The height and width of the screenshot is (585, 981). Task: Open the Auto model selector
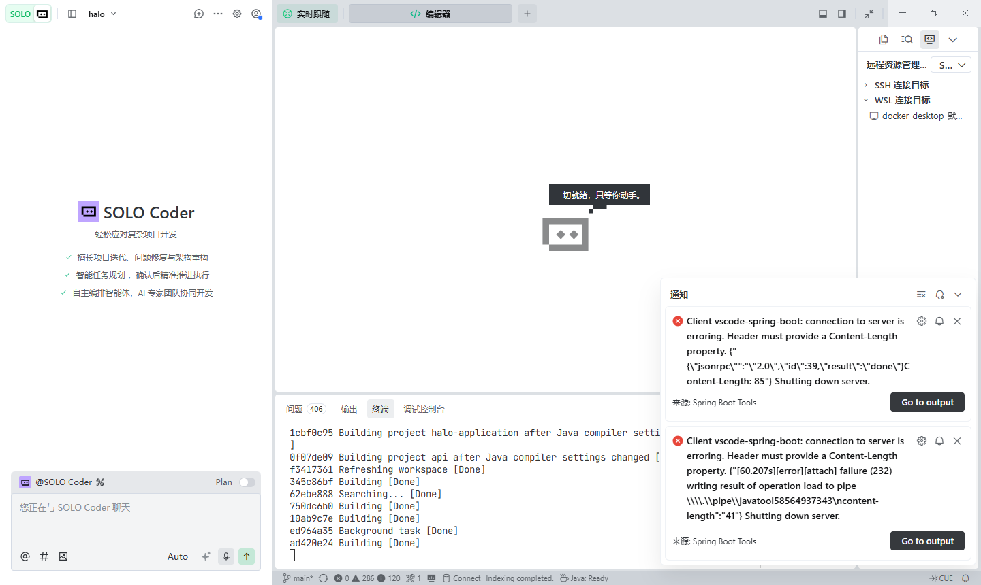click(178, 556)
